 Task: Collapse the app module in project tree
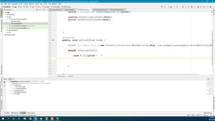pyautogui.click(x=4, y=12)
